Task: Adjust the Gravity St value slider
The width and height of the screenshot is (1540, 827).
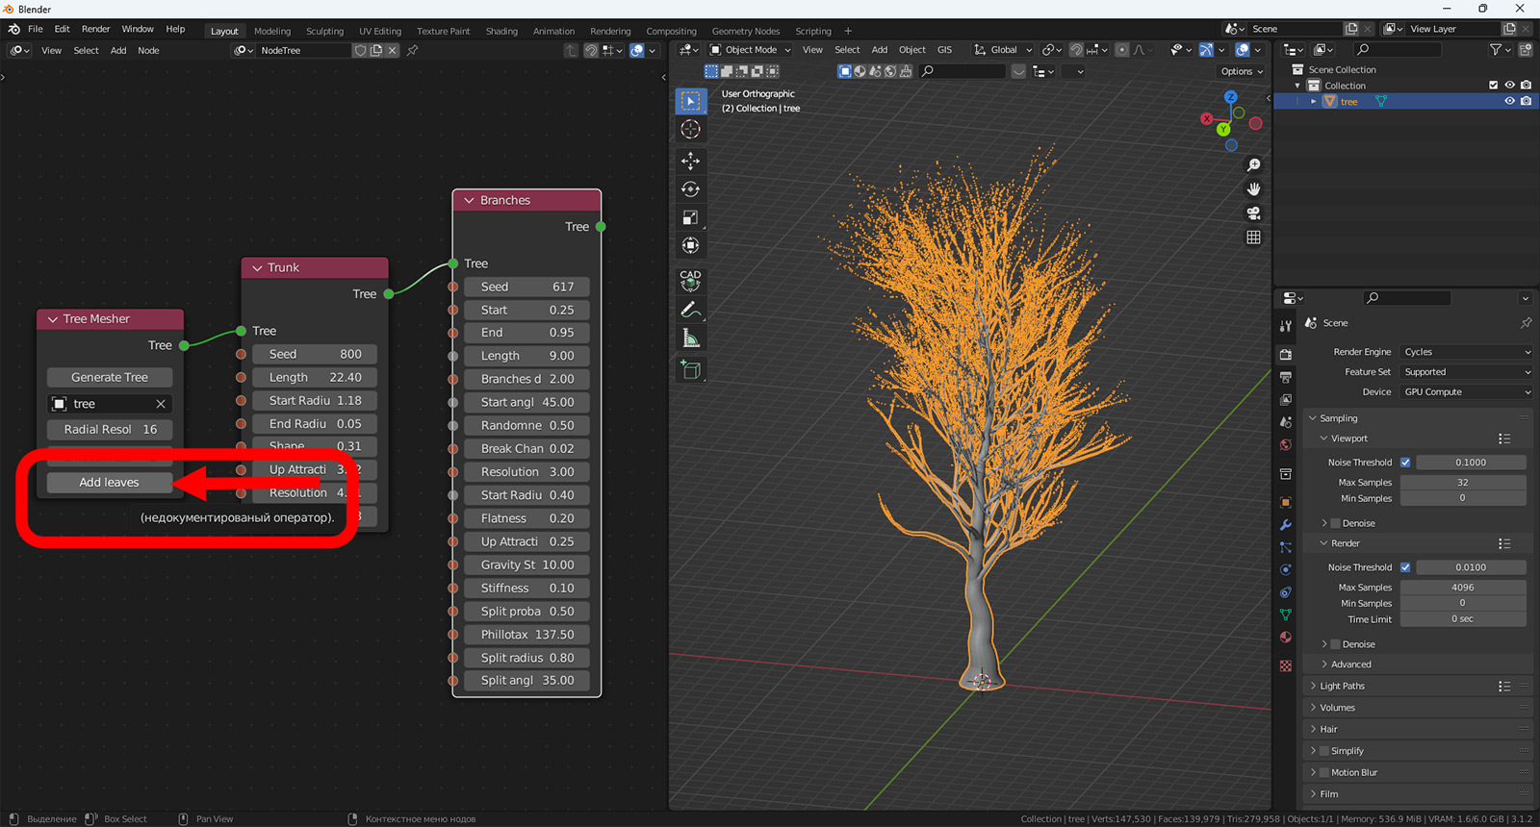Action: [x=527, y=564]
